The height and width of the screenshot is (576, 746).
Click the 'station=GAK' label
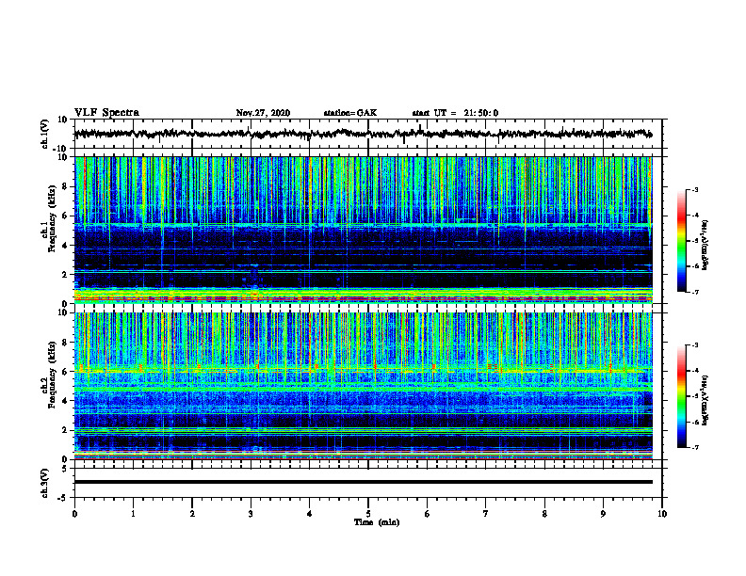[x=350, y=113]
